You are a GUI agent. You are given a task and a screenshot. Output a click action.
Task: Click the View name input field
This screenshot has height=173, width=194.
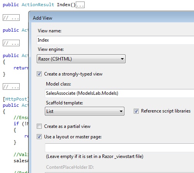[x=116, y=40]
